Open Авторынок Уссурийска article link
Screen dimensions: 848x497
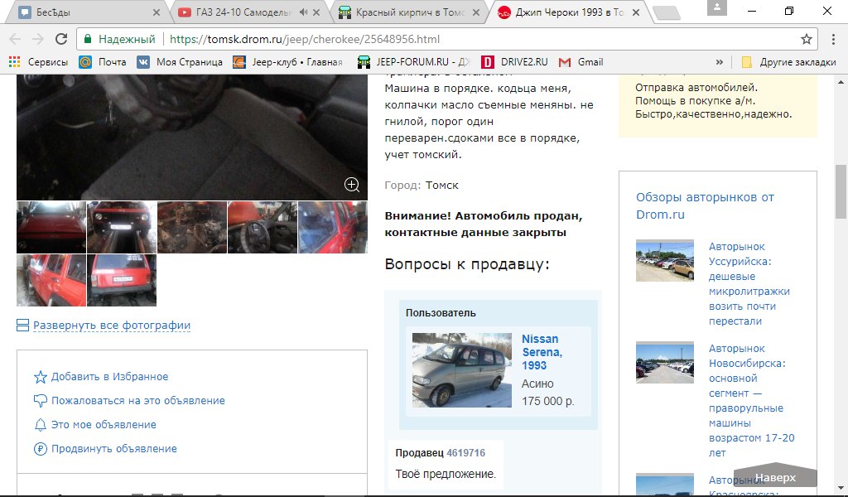pyautogui.click(x=749, y=283)
